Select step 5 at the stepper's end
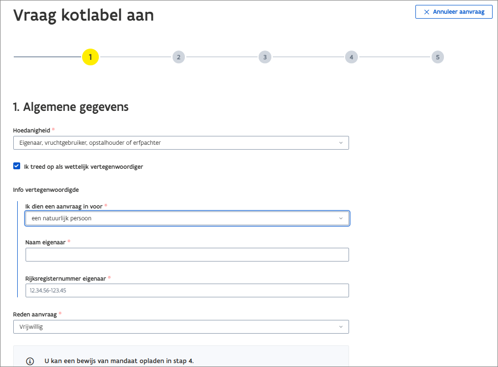The image size is (498, 367). [437, 57]
